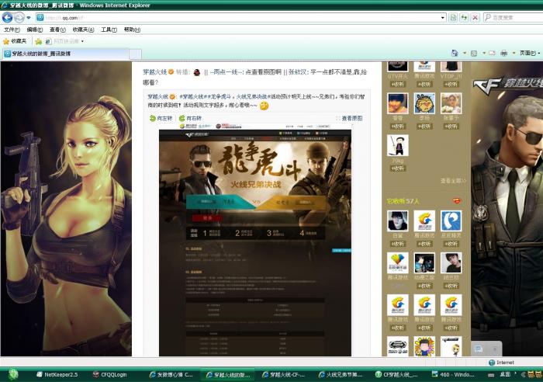This screenshot has width=543, height=382.
Task: Follow 白翼 with +收听 button
Action: click(x=397, y=244)
